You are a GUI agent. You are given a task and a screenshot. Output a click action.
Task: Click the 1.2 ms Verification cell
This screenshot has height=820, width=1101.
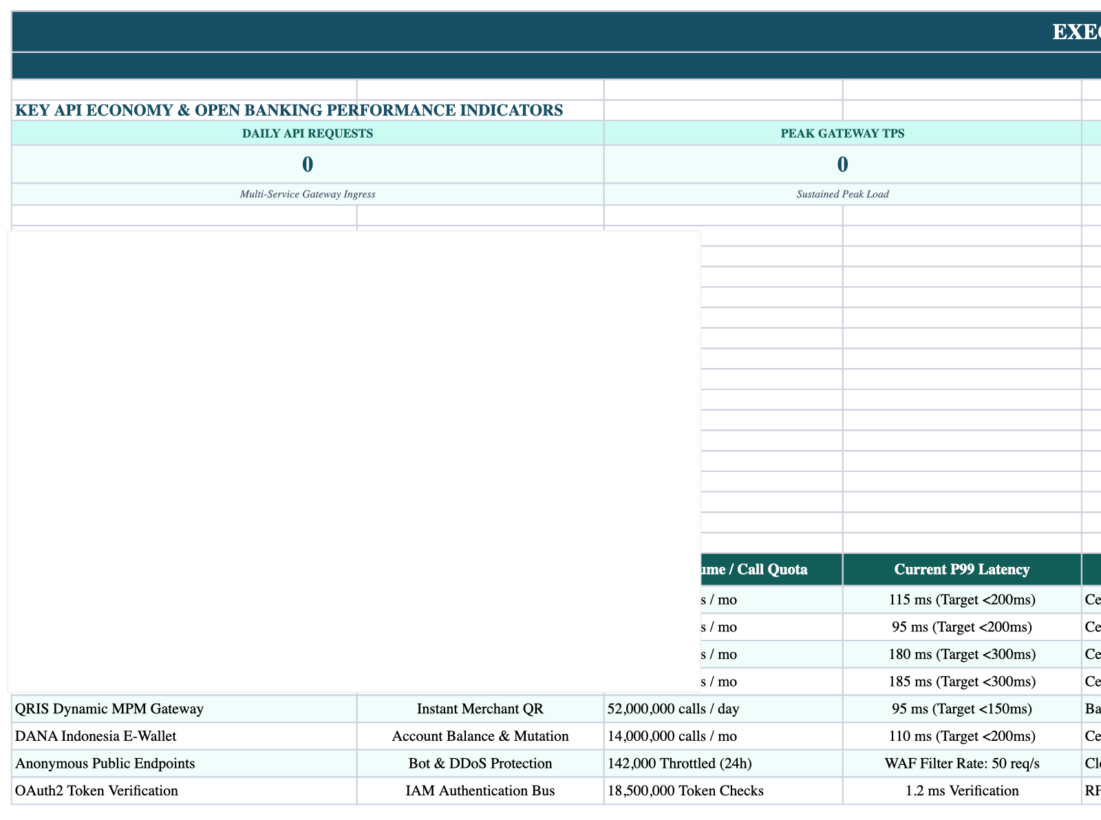point(962,791)
